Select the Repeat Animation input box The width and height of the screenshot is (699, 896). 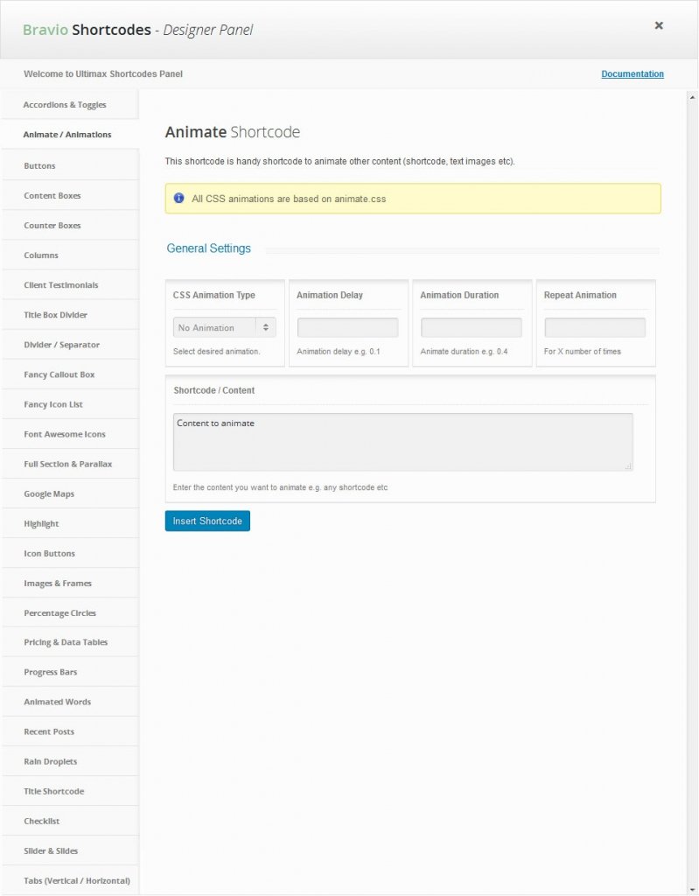[x=595, y=327]
